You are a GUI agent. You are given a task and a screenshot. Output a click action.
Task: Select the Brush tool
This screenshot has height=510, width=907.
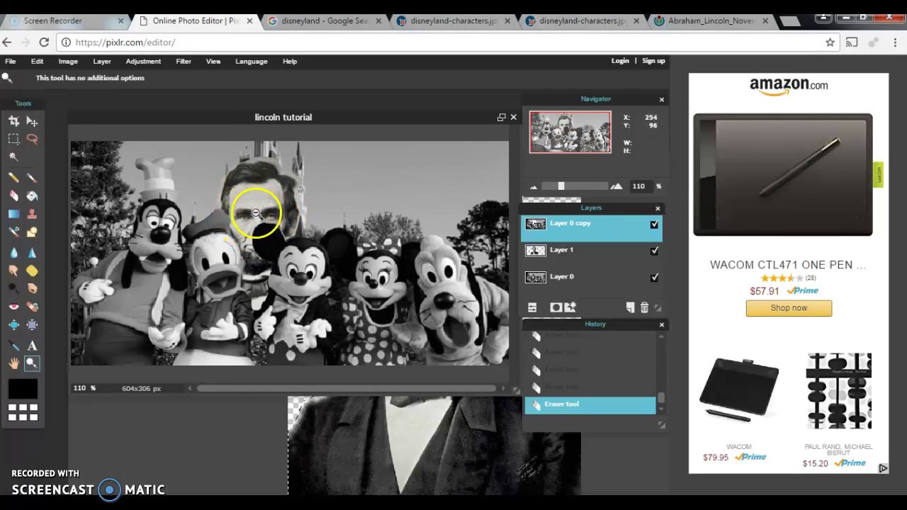[32, 178]
